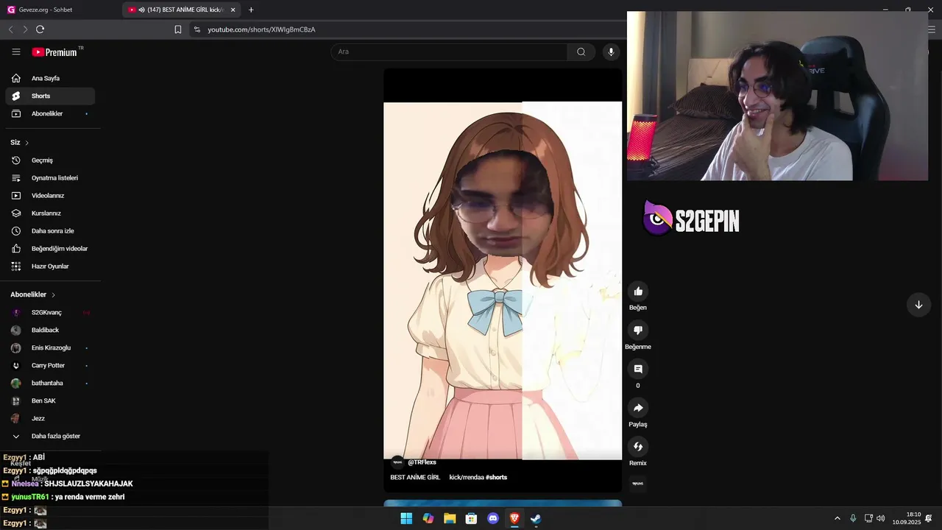942x530 pixels.
Task: Switch to the Geveze.org - Sohbet tab
Action: click(x=60, y=10)
